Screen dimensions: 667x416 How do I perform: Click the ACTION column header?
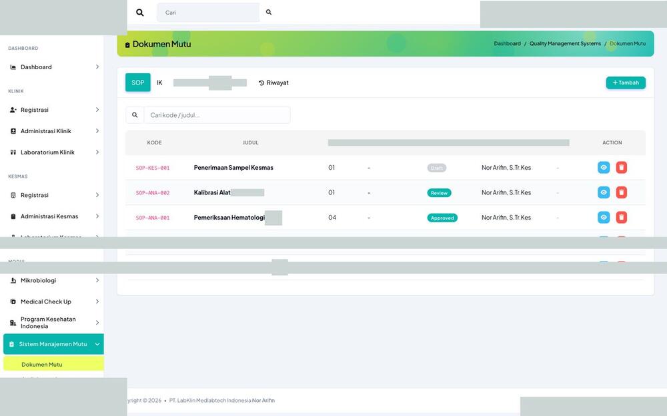[x=612, y=142]
